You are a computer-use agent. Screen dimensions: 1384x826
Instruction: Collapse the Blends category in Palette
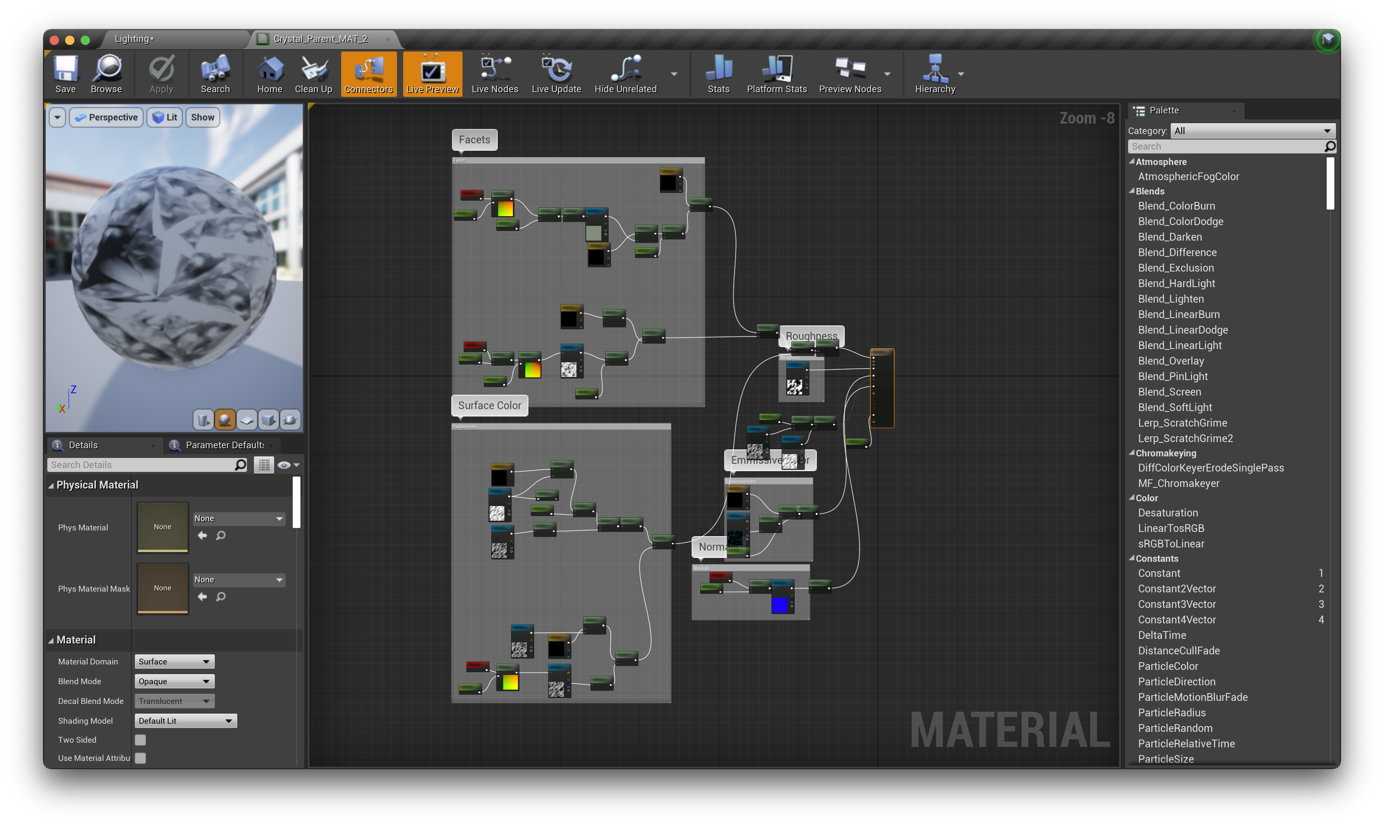coord(1132,191)
